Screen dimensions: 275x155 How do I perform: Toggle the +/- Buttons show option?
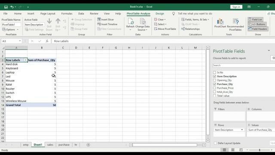tap(257, 24)
